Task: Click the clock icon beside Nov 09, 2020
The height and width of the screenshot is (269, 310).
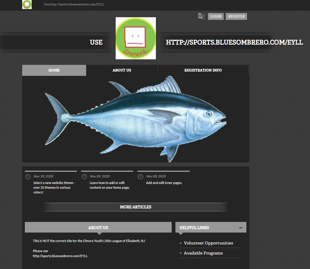Action: click(84, 177)
